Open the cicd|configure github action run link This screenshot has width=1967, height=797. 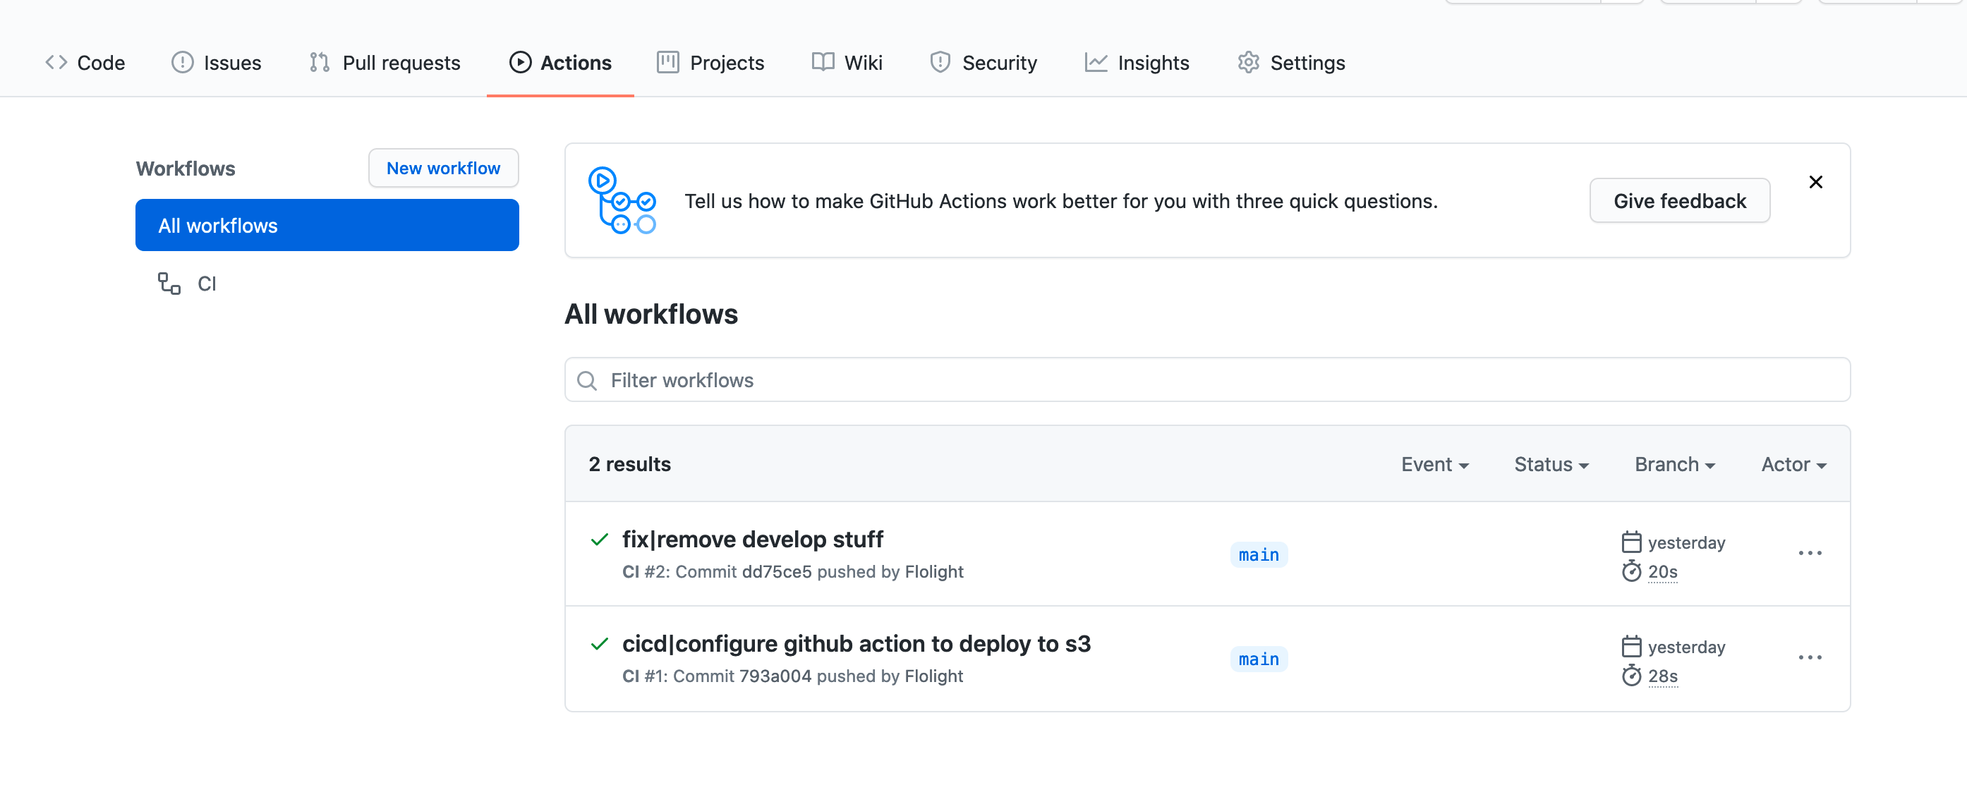pos(856,643)
